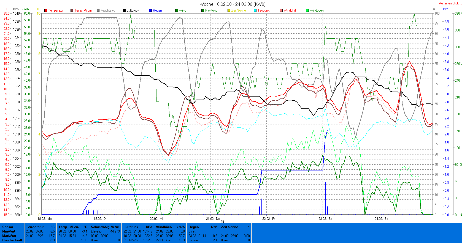Click the Windböen km/h statistics column header

point(170,227)
